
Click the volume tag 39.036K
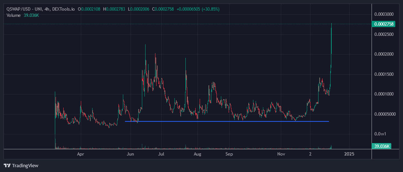pyautogui.click(x=382, y=146)
